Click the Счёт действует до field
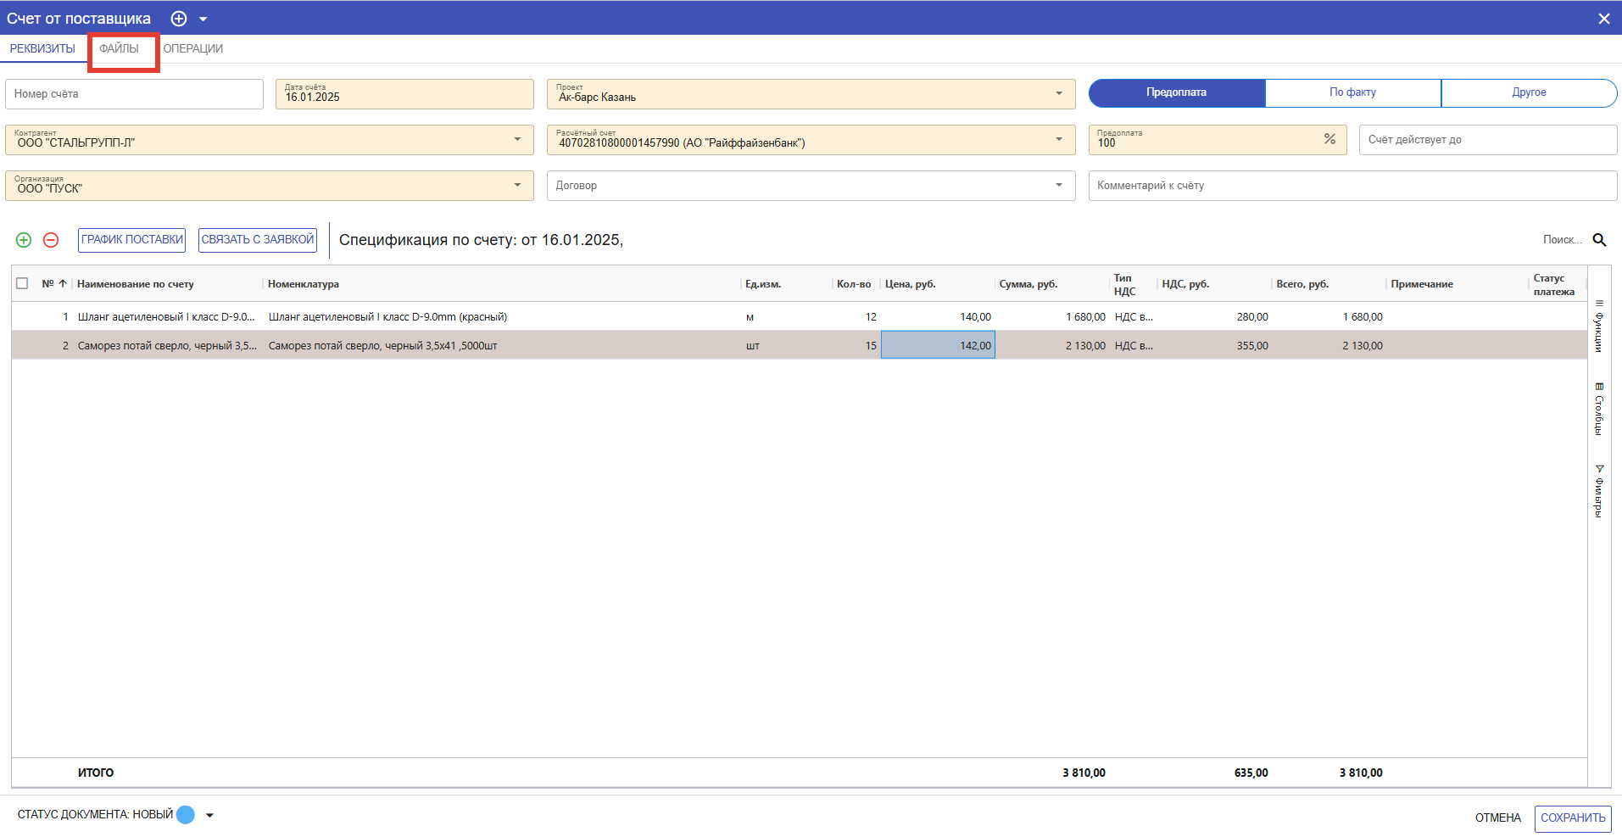Image resolution: width=1622 pixels, height=837 pixels. [1488, 140]
